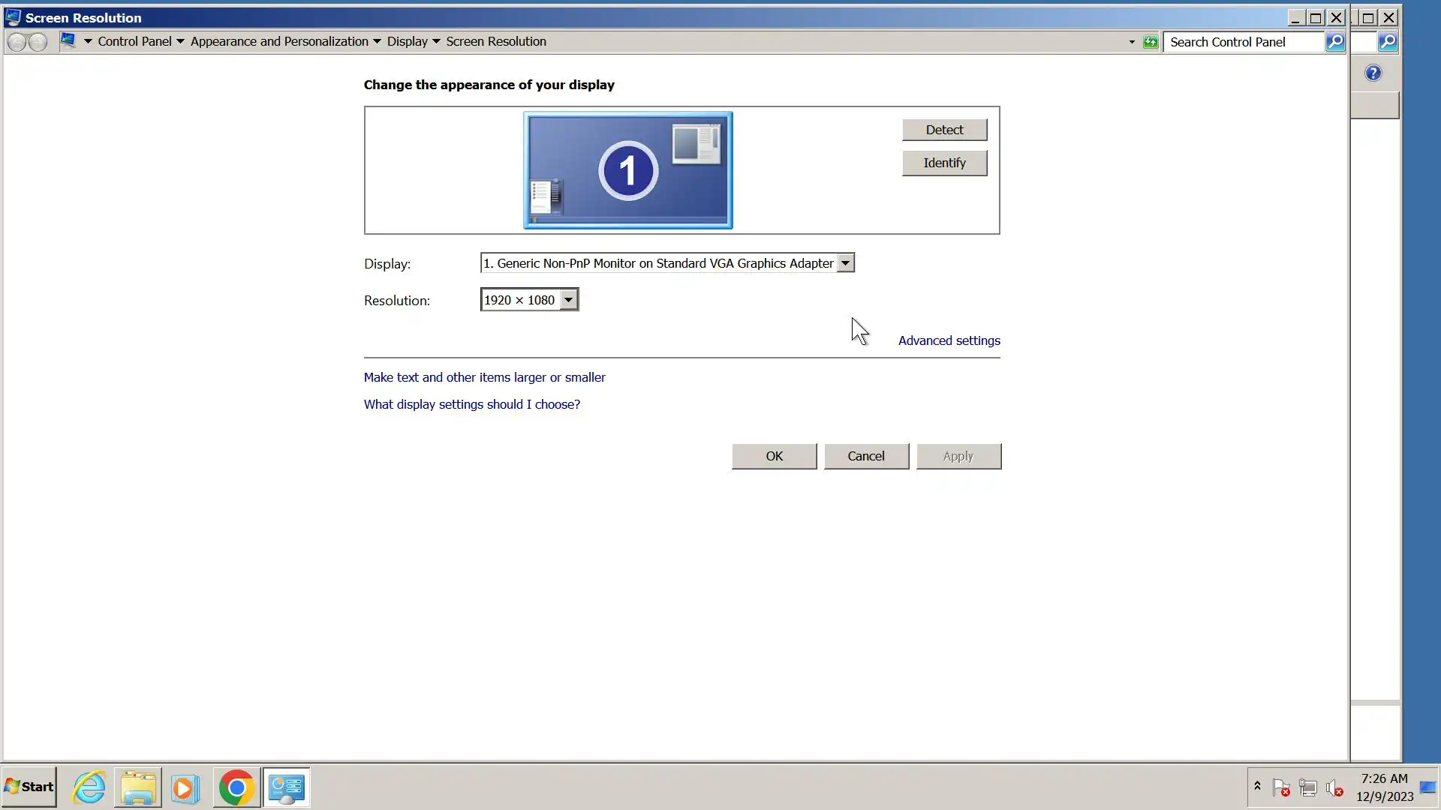Open the blue help question mark
1441x810 pixels.
point(1373,73)
